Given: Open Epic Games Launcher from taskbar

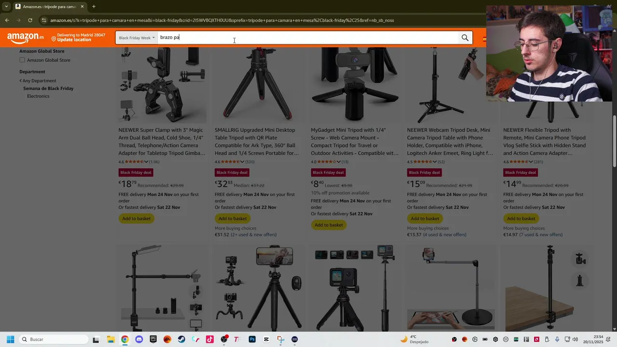Looking at the screenshot, I should [153, 339].
